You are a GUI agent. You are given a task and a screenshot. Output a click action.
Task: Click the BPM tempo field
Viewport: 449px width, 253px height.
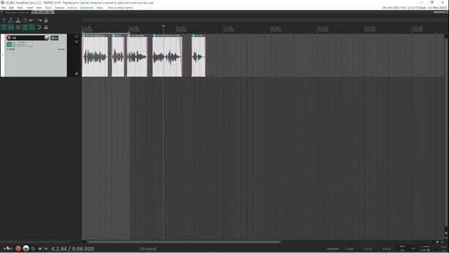(402, 248)
